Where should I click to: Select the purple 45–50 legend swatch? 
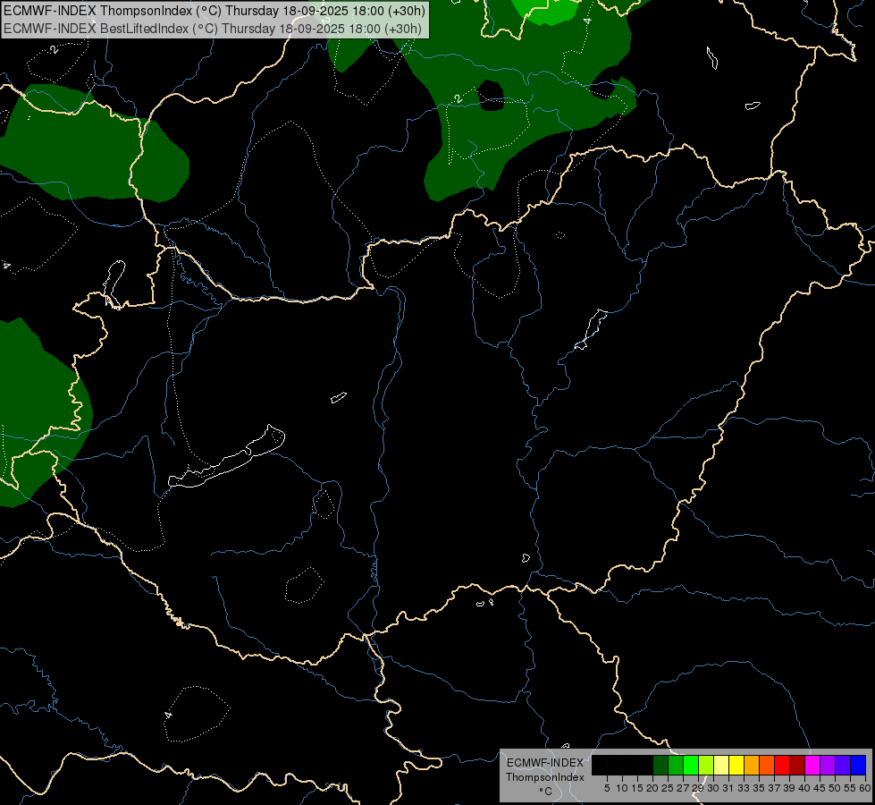point(828,766)
